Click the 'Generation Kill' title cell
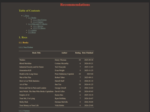This screenshot has width=150, height=112. coord(25,71)
